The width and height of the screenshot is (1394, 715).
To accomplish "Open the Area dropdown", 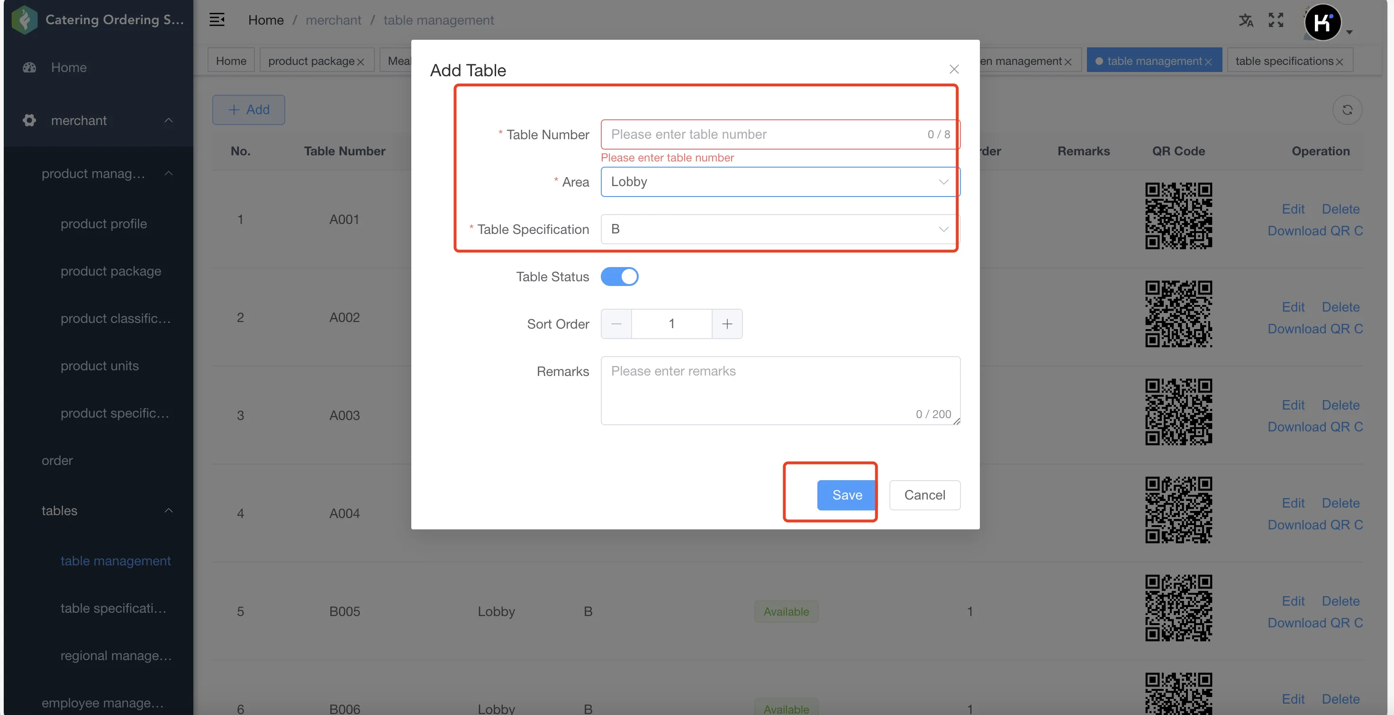I will click(780, 182).
